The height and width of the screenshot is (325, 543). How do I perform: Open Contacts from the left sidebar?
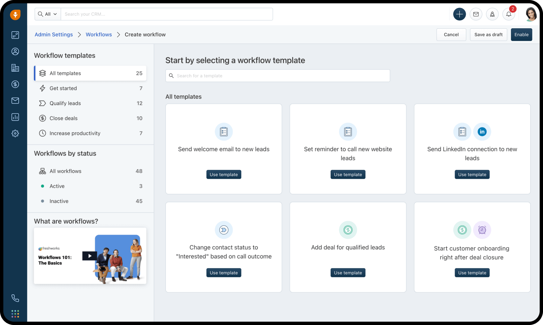15,52
